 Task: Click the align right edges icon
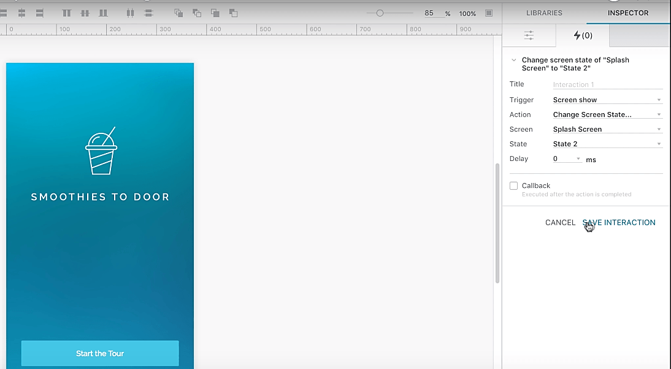tap(39, 13)
